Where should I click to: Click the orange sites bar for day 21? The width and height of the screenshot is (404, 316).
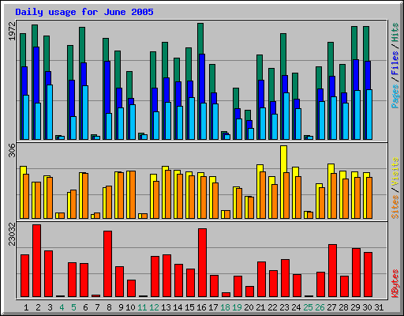[x=263, y=195]
